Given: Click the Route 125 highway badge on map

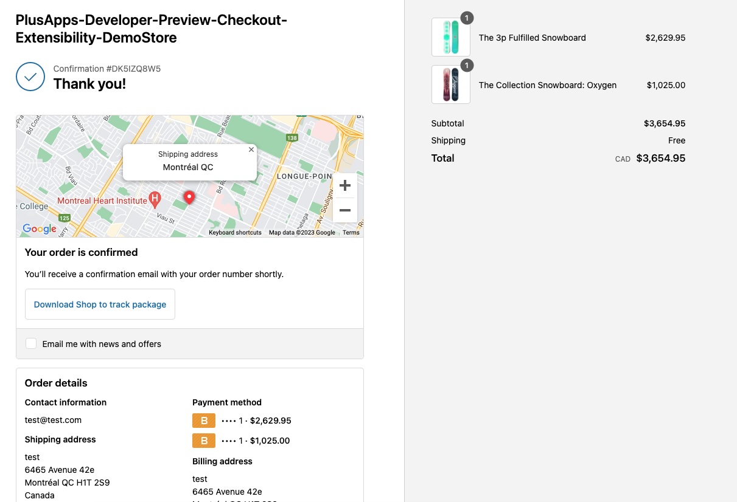Looking at the screenshot, I should [x=65, y=218].
